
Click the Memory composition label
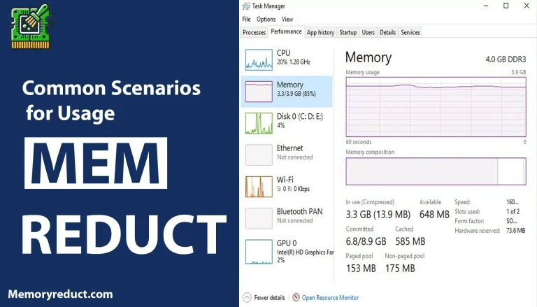[370, 152]
